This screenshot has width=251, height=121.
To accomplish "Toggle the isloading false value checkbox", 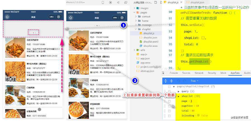I will click(x=198, y=115).
